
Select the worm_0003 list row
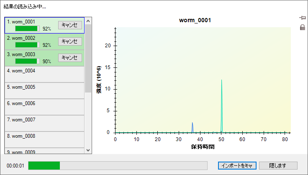coord(45,58)
